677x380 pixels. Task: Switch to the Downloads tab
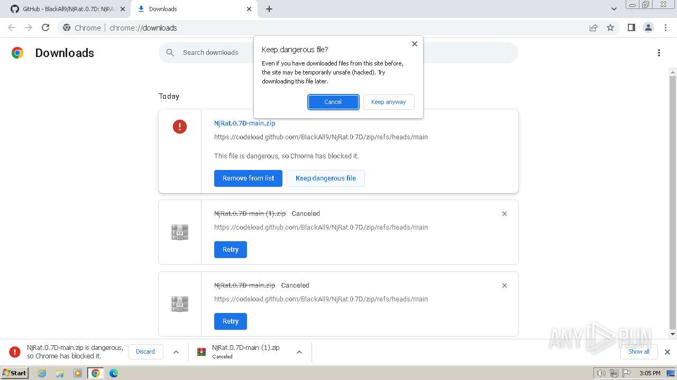194,9
